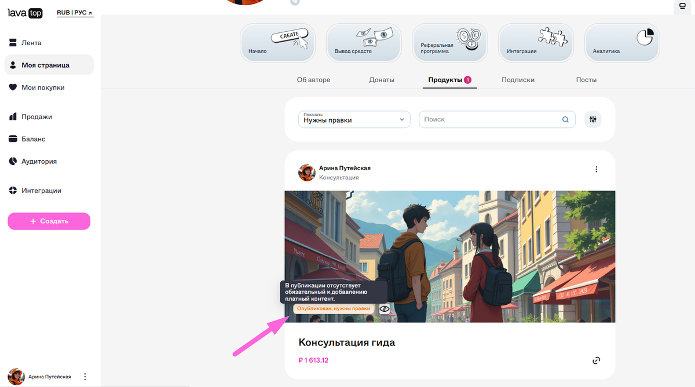Open Интеграции icon in sidebar

(13, 190)
